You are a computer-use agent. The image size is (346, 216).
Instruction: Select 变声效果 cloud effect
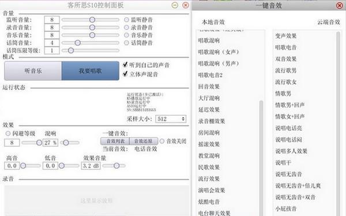coord(286,36)
